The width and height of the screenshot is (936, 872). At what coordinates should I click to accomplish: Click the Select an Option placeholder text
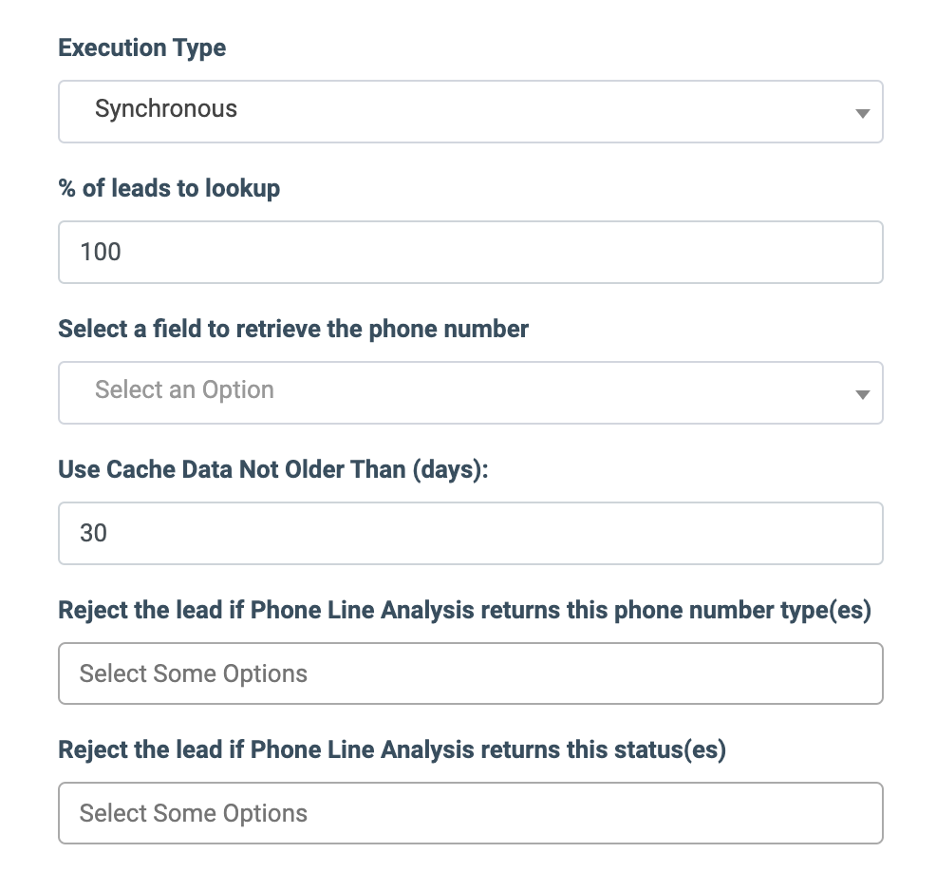(x=184, y=390)
